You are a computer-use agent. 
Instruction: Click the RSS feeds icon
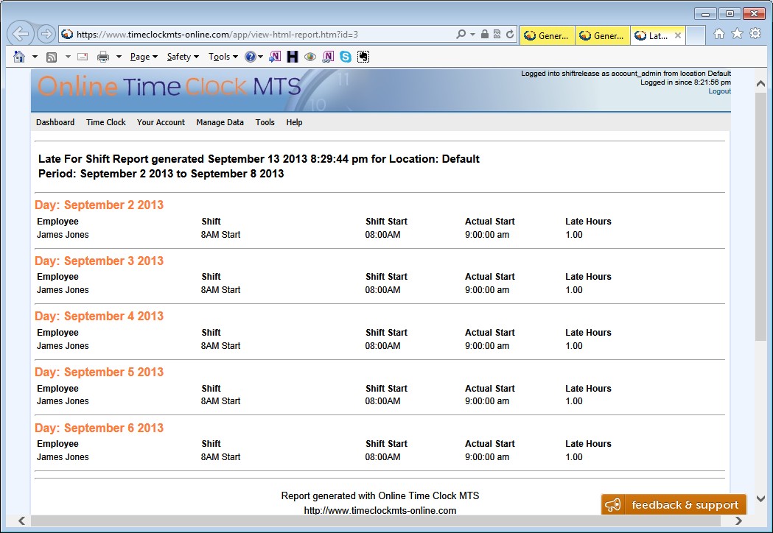point(52,57)
